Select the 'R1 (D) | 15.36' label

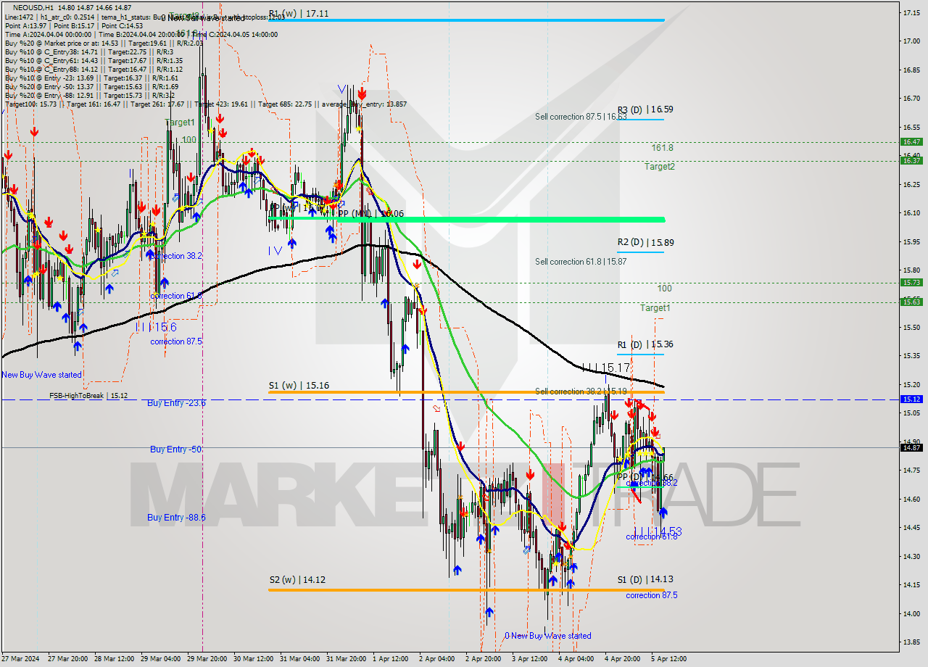[645, 344]
